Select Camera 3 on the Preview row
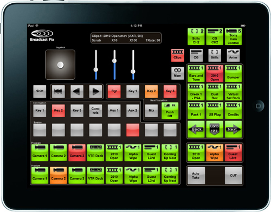This screenshot has width=271, height=212. pos(77,175)
